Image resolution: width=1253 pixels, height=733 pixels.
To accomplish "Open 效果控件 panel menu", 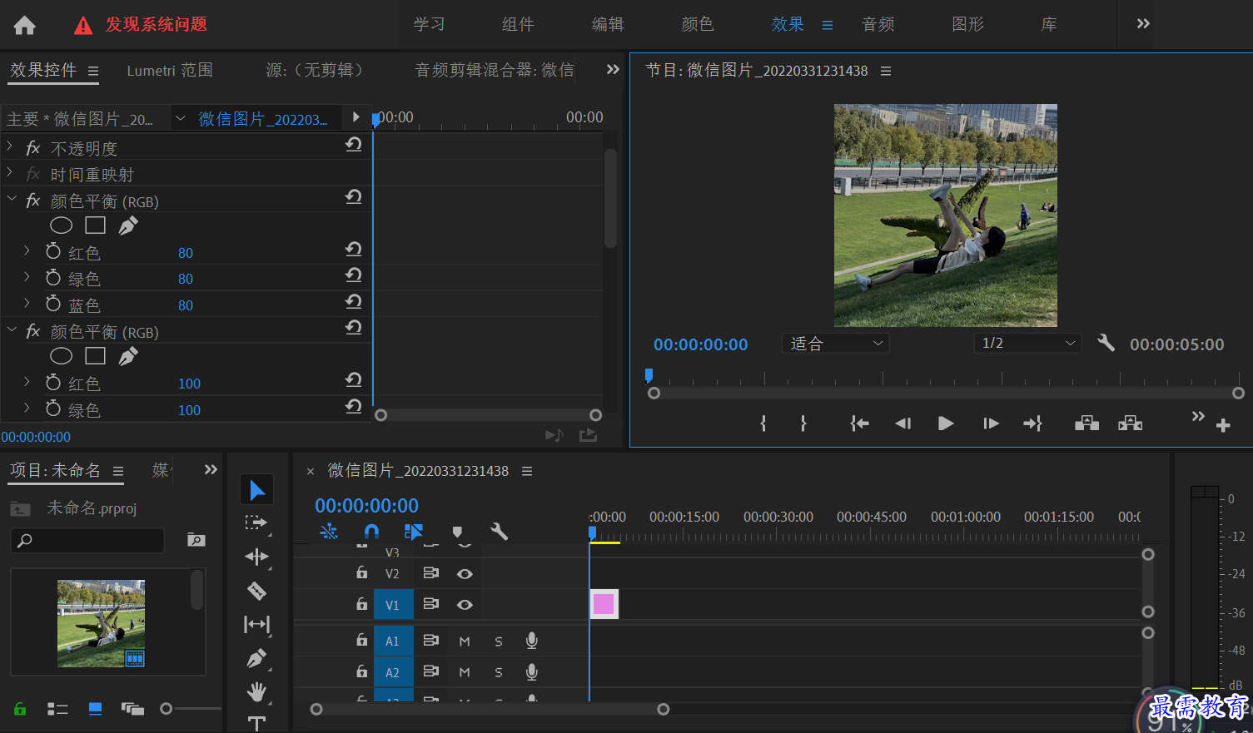I will click(93, 72).
